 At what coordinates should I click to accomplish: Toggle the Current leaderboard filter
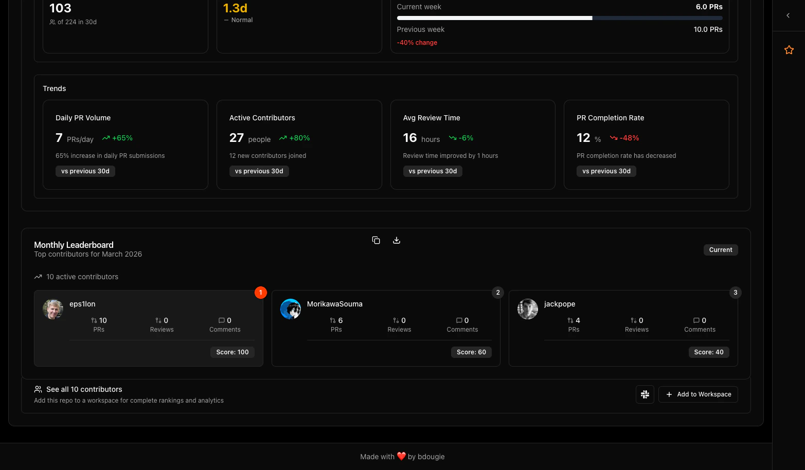pyautogui.click(x=720, y=249)
